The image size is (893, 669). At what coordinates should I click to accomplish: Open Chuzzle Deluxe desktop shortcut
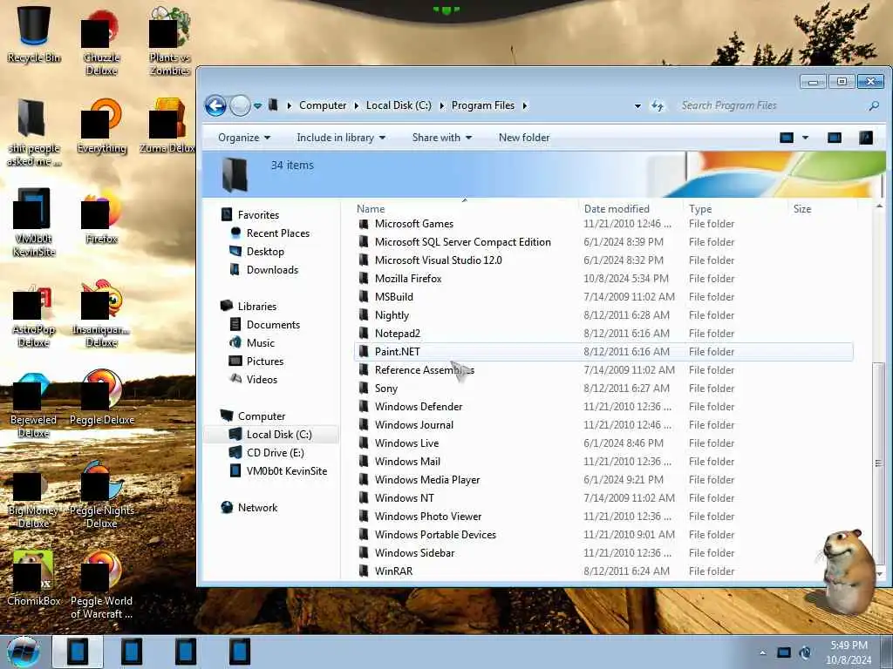pos(101,43)
